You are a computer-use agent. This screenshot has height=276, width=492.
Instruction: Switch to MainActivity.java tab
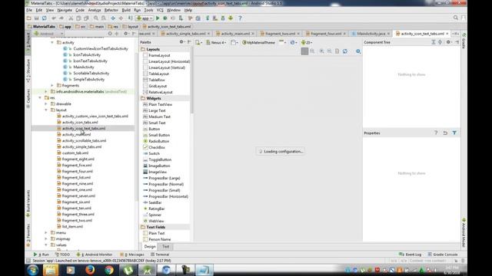(371, 34)
